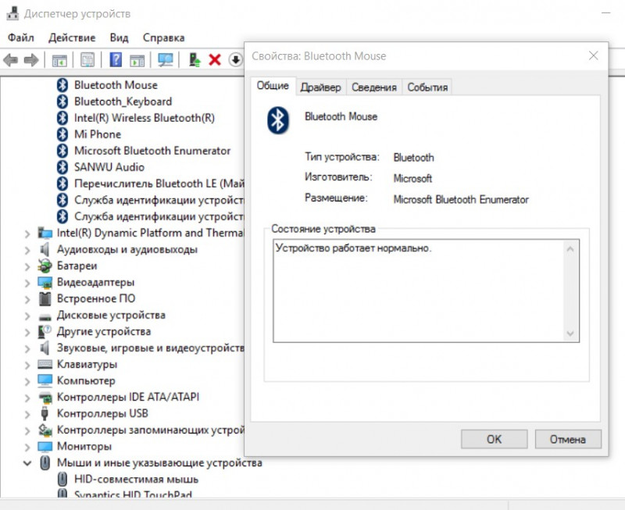Select Контроллеры запоминающих устройств category

[150, 430]
